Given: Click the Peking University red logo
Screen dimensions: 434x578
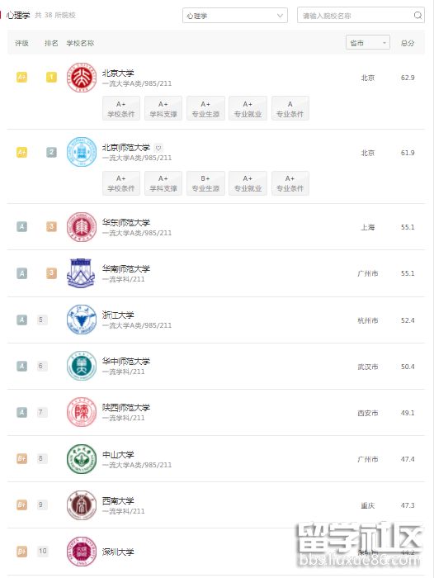Looking at the screenshot, I should tap(81, 78).
